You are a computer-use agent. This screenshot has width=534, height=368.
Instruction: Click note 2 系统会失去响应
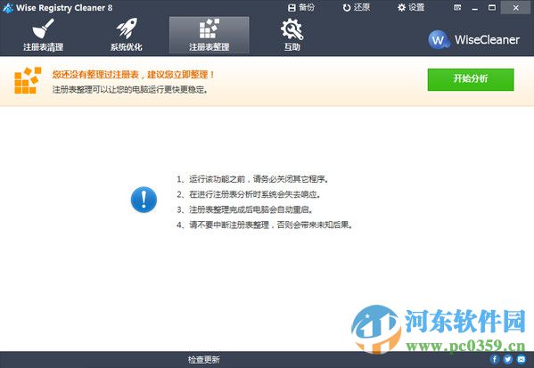249,194
